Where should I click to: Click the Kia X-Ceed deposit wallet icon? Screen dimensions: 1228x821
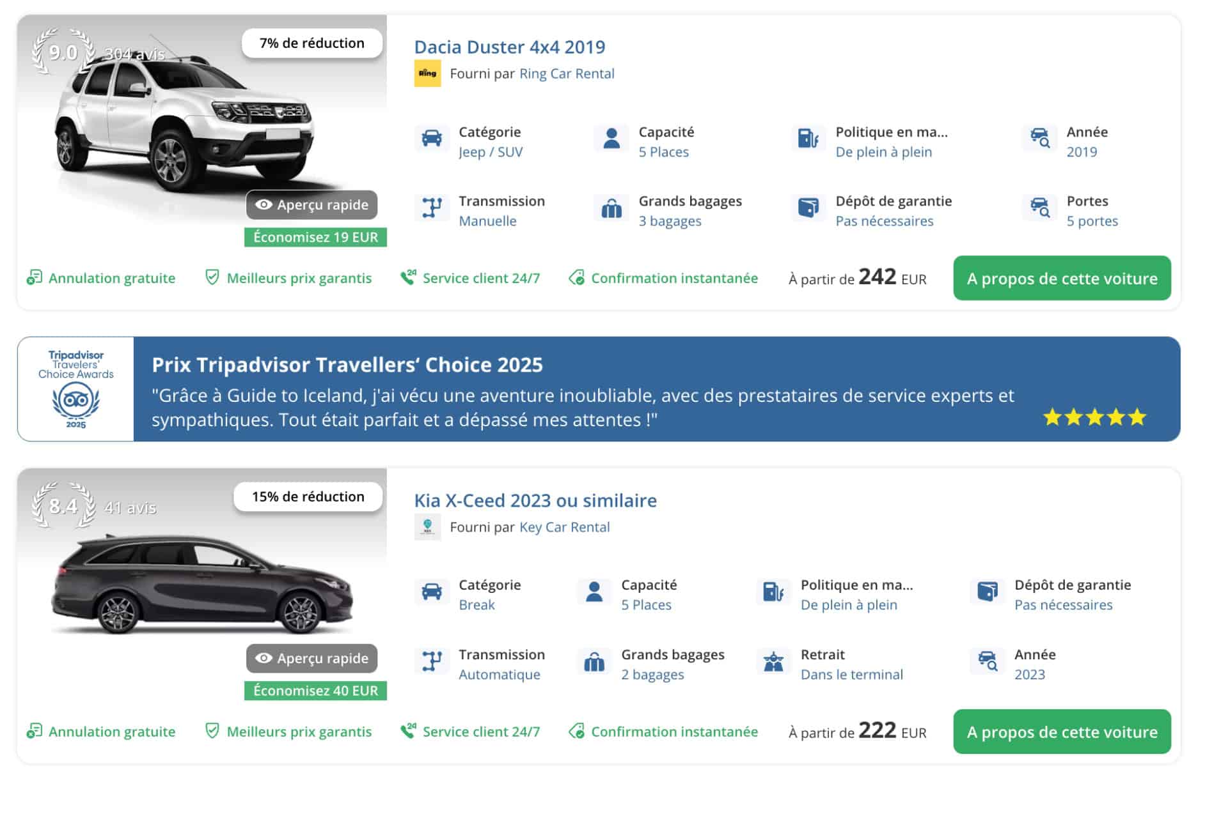[988, 591]
